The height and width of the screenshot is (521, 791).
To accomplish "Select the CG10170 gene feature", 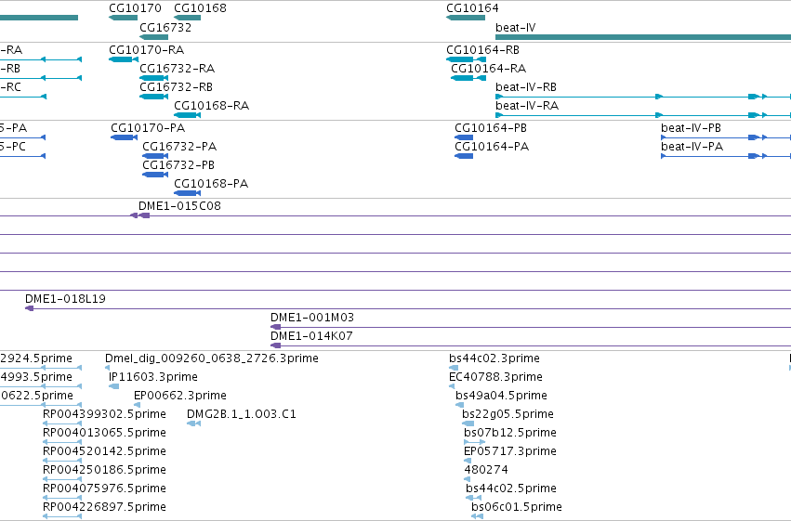I will click(123, 18).
